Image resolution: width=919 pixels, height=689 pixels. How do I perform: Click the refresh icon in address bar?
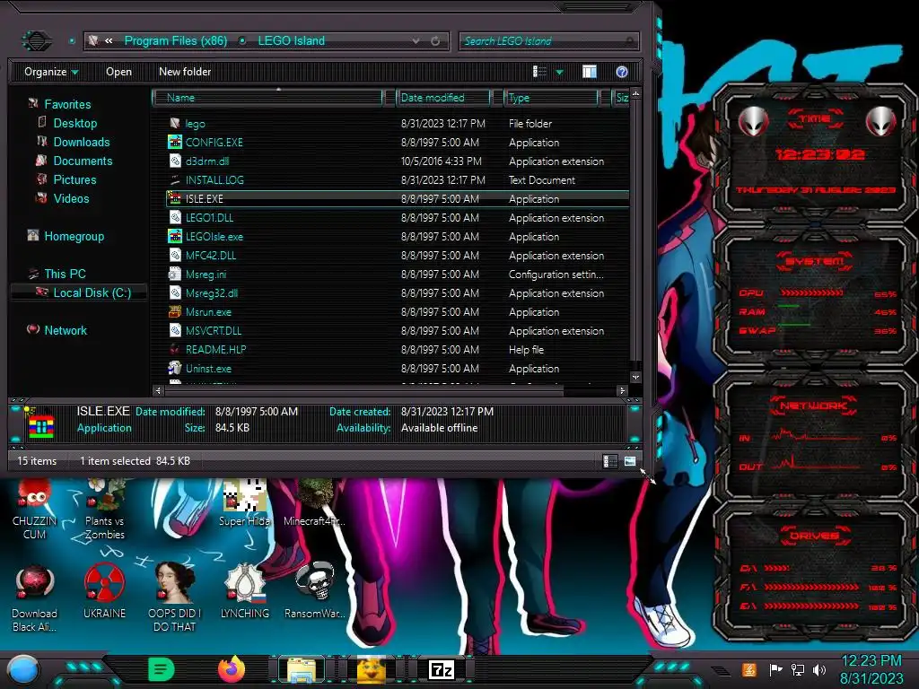point(435,41)
